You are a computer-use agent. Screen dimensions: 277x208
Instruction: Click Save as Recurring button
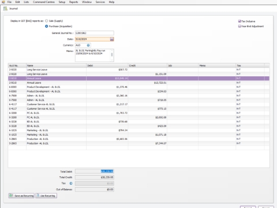pyautogui.click(x=21, y=196)
